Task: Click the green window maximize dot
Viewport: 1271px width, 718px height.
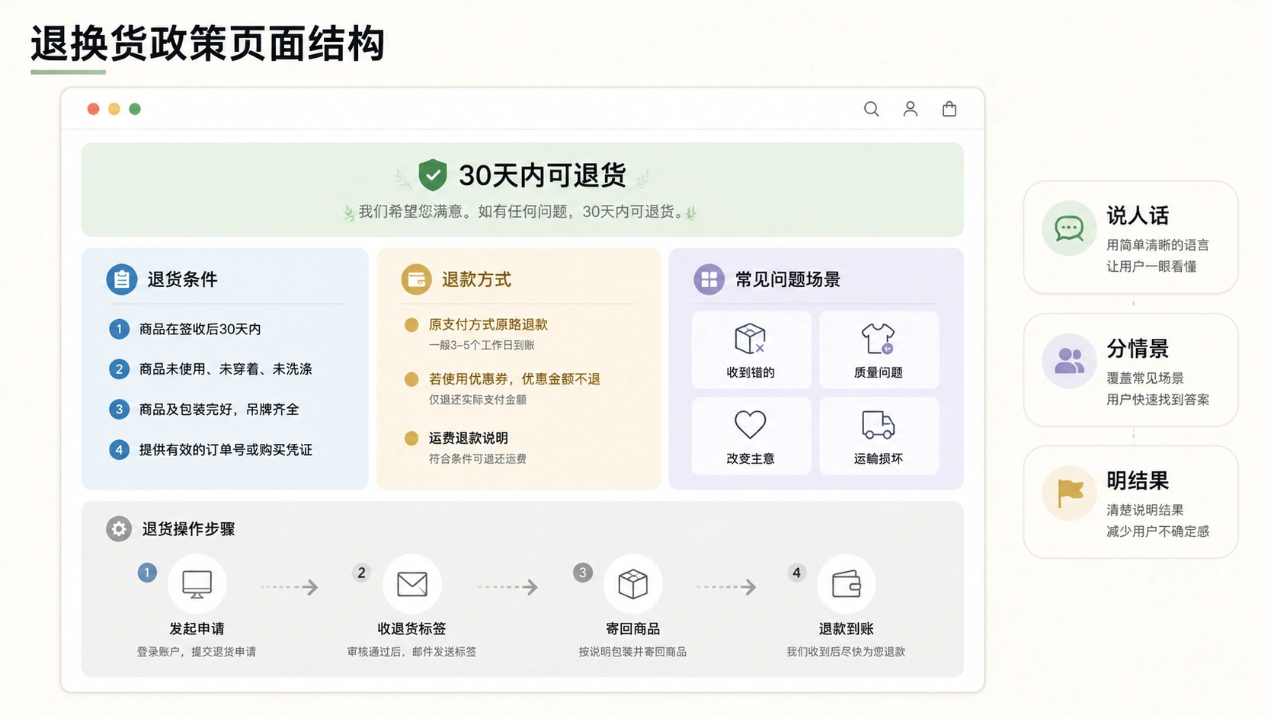Action: click(x=135, y=109)
